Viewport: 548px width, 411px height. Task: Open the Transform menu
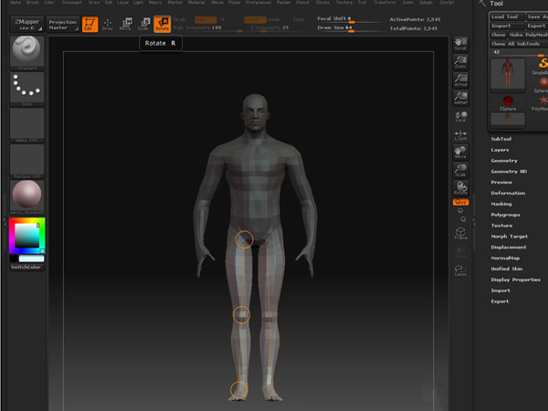point(385,3)
